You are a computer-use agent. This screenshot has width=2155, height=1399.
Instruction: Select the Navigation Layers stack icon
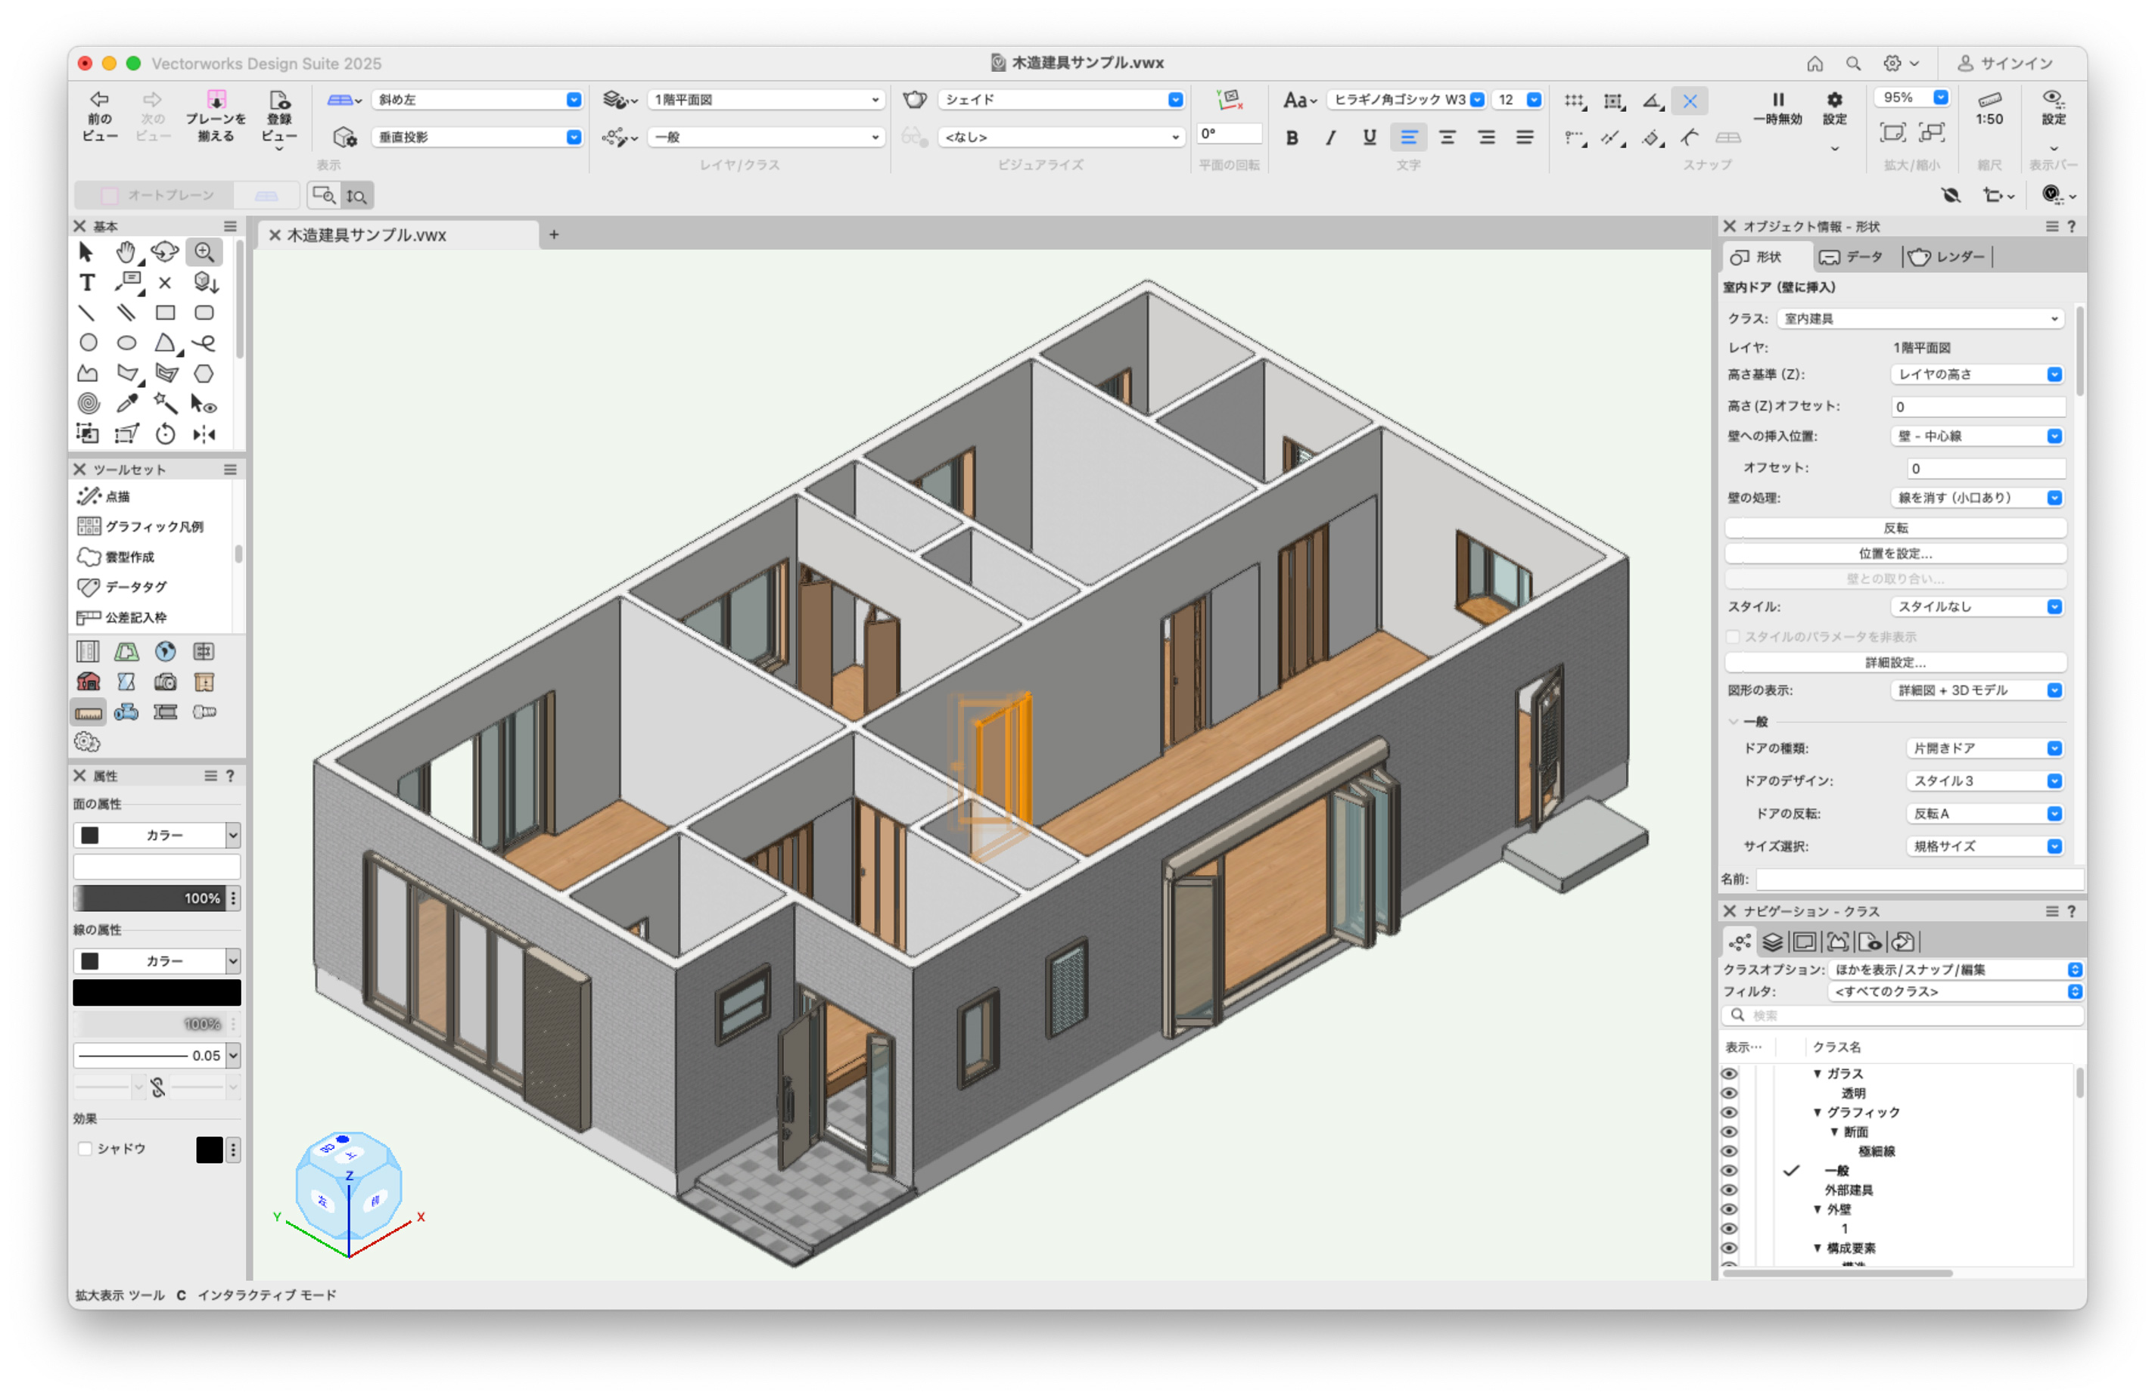click(x=1772, y=942)
